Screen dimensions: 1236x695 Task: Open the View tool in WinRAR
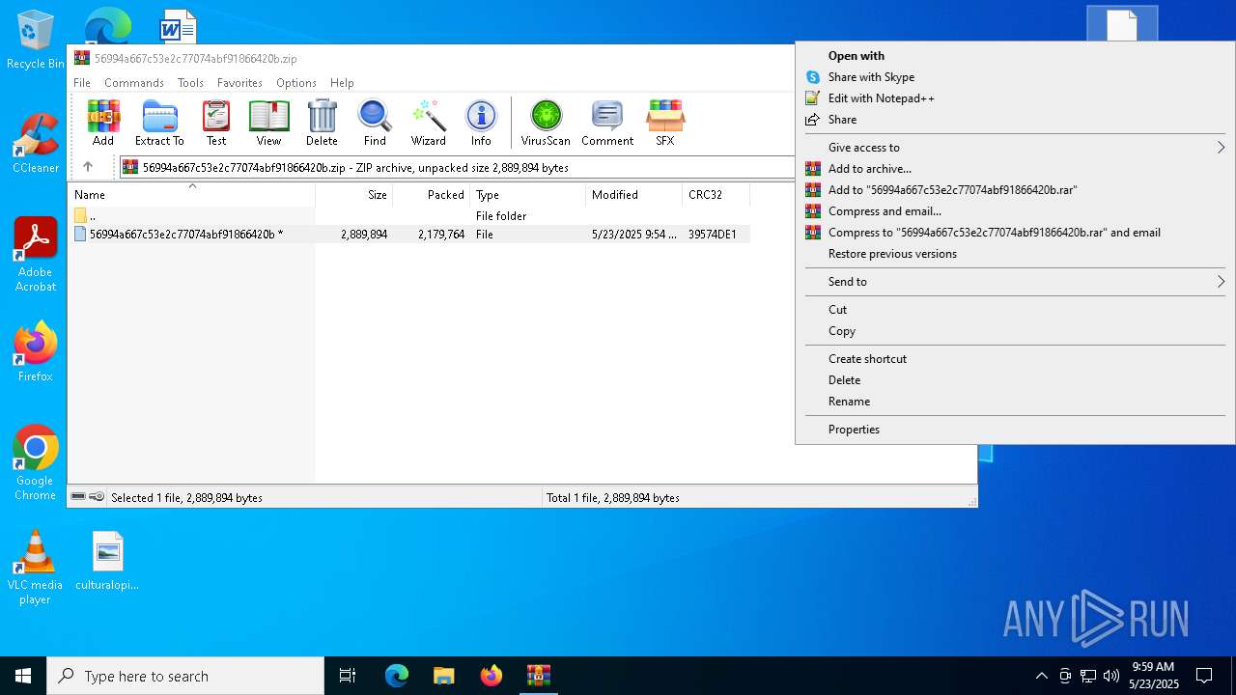pos(268,123)
